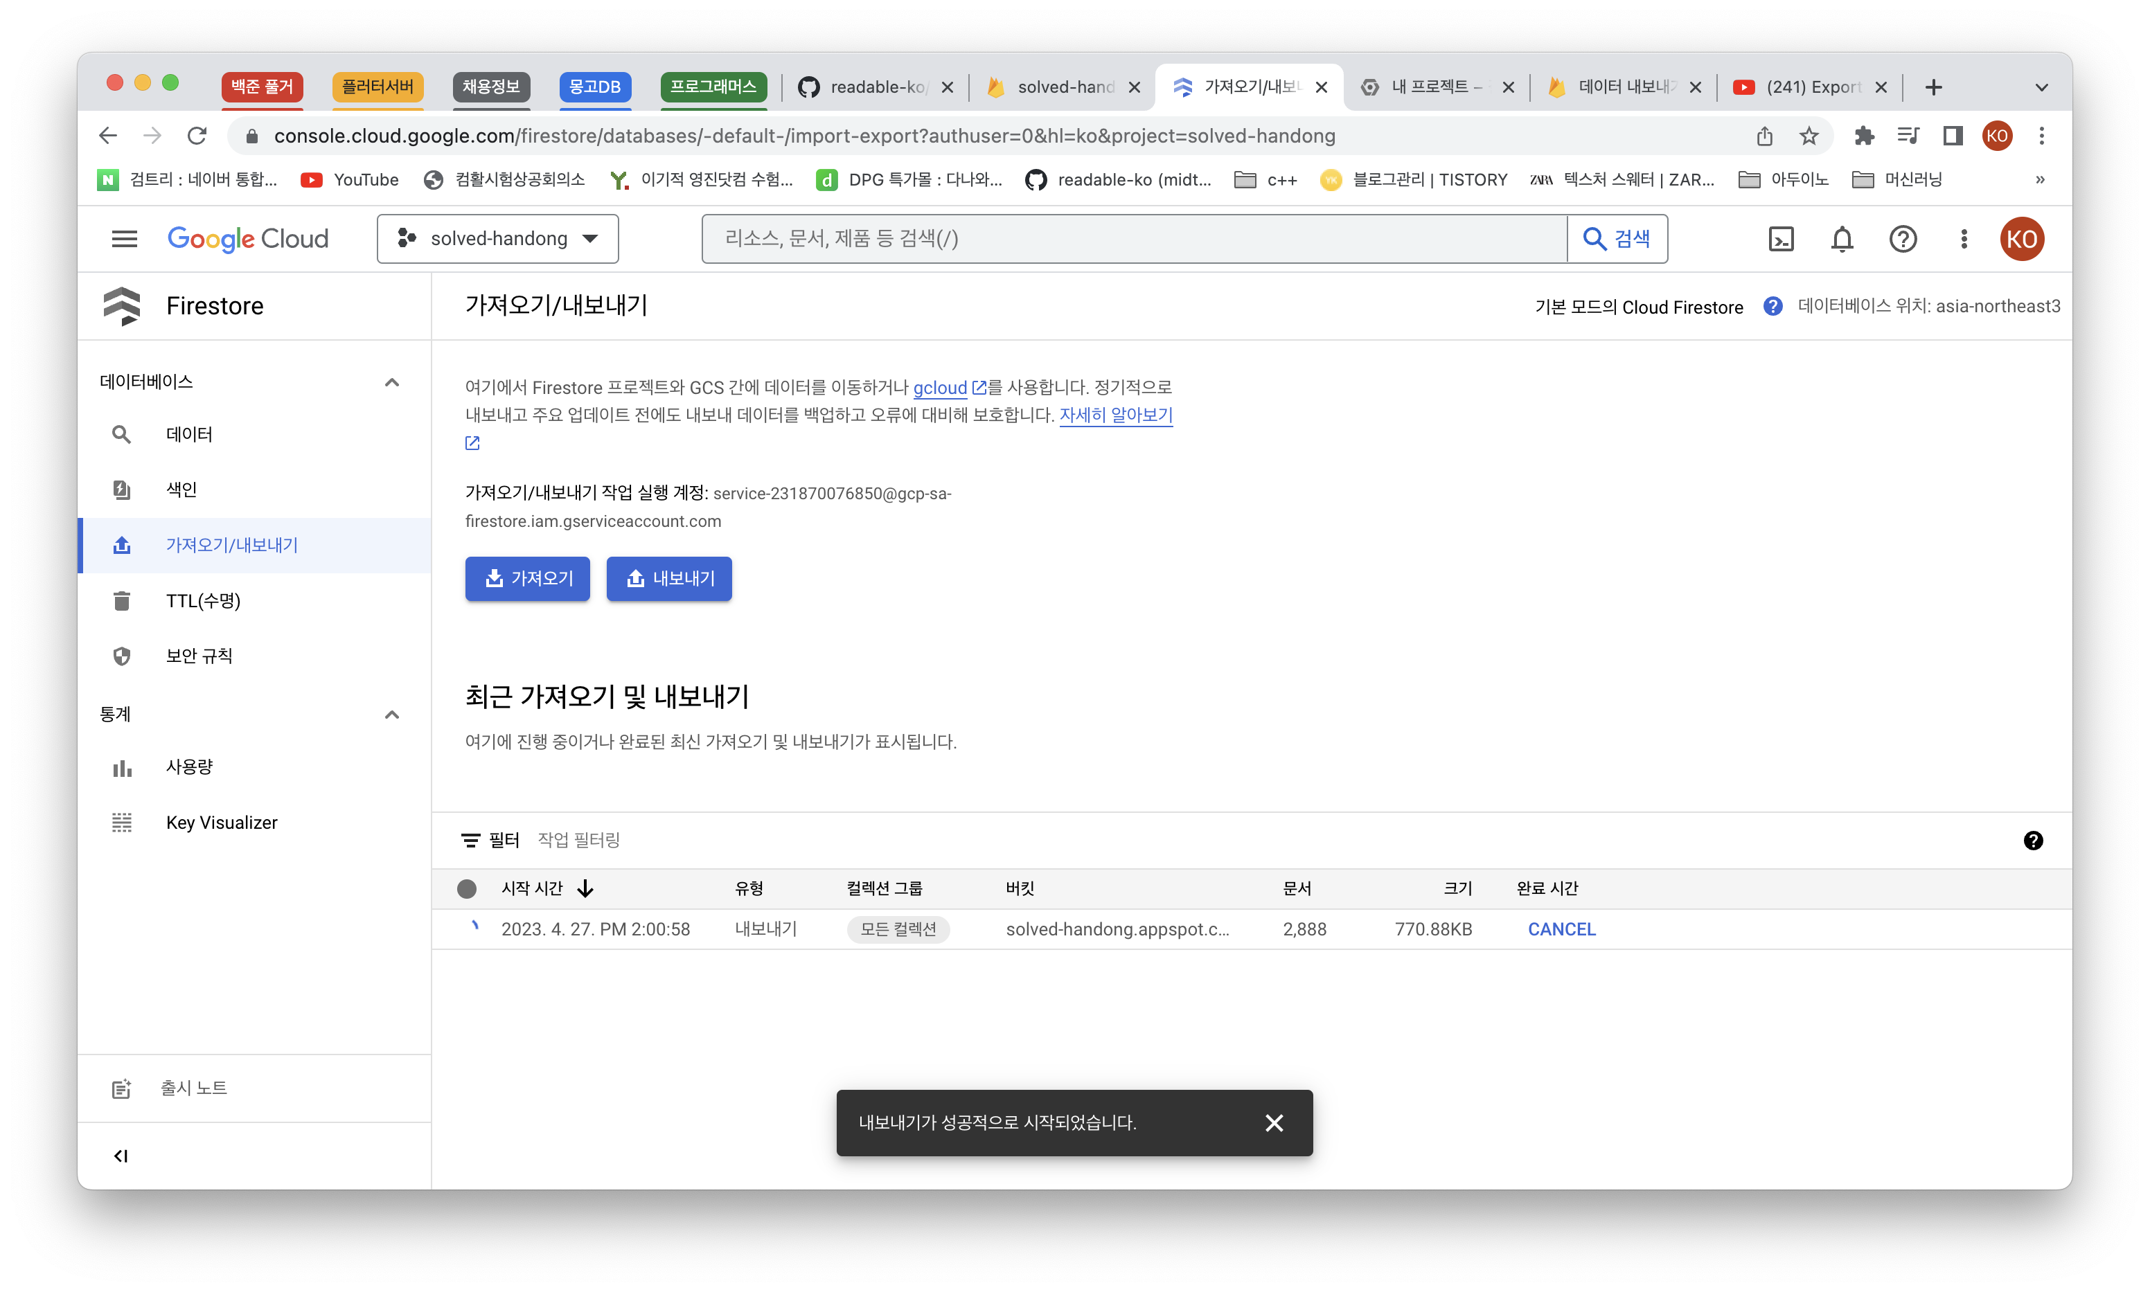The height and width of the screenshot is (1292, 2150).
Task: Select 가져오기/내보내기 in the sidebar
Action: [254, 545]
